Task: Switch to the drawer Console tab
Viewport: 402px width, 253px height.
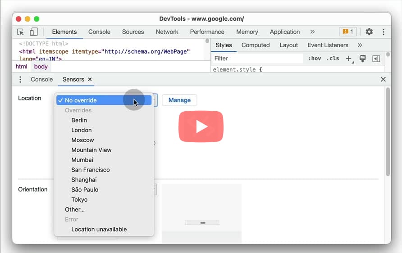Action: click(42, 79)
